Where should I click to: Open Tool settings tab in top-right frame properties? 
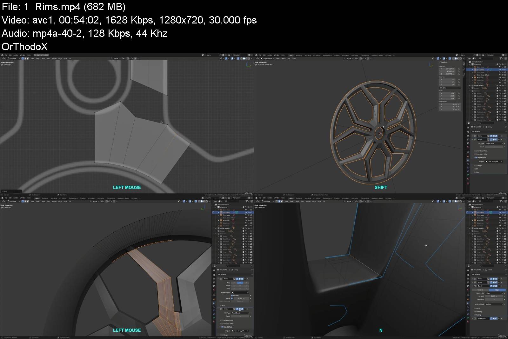(468, 128)
